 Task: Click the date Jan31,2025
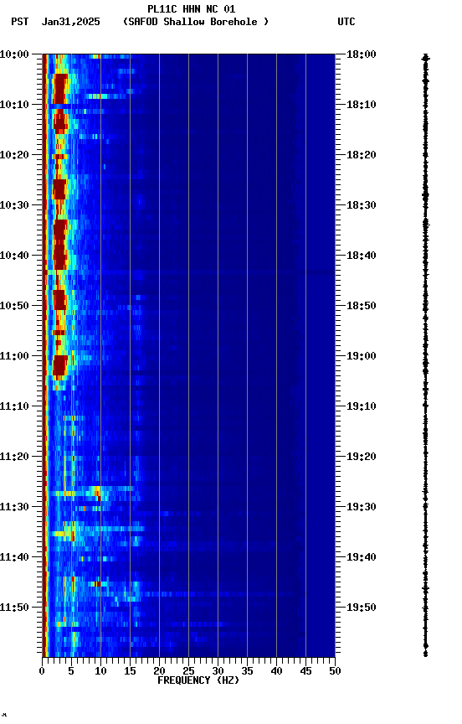tap(70, 22)
